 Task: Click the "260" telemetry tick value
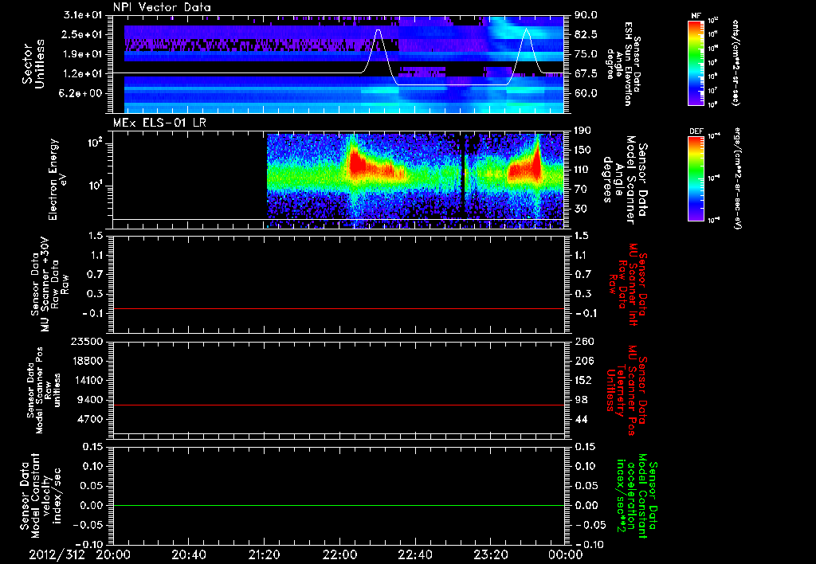(583, 341)
